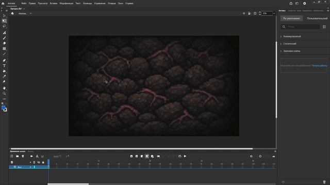Open the workspace switcher icon
This screenshot has width=330, height=185.
(x=297, y=4)
